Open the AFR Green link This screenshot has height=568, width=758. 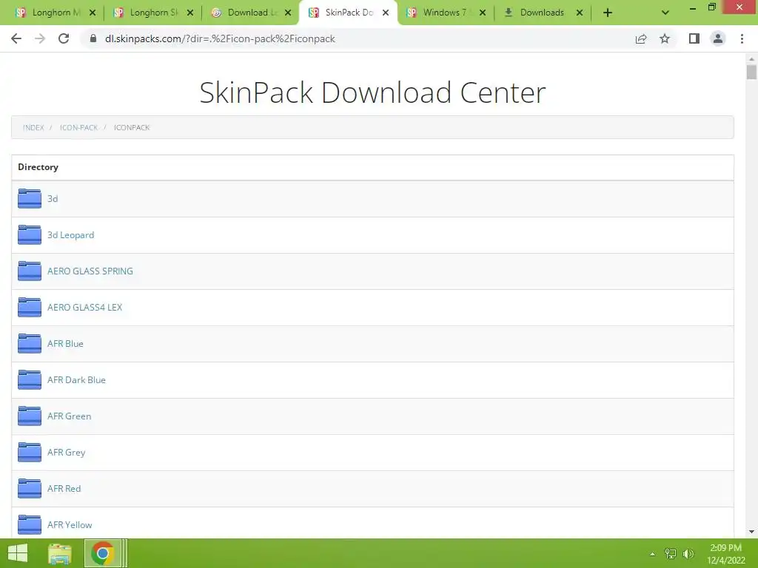click(69, 416)
